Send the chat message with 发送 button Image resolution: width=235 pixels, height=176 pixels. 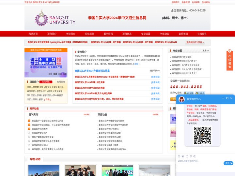(228, 163)
